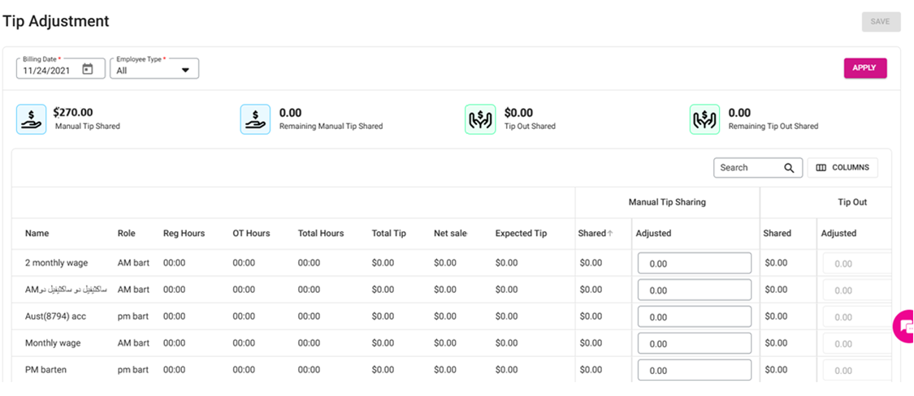Open the Billing Date calendar picker icon

click(x=88, y=70)
